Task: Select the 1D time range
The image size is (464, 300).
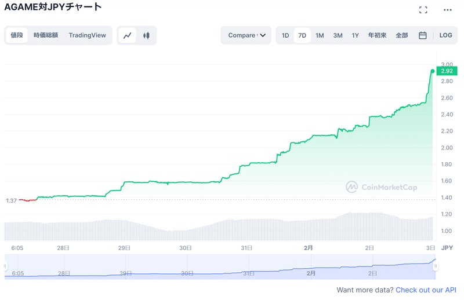Action: tap(285, 35)
